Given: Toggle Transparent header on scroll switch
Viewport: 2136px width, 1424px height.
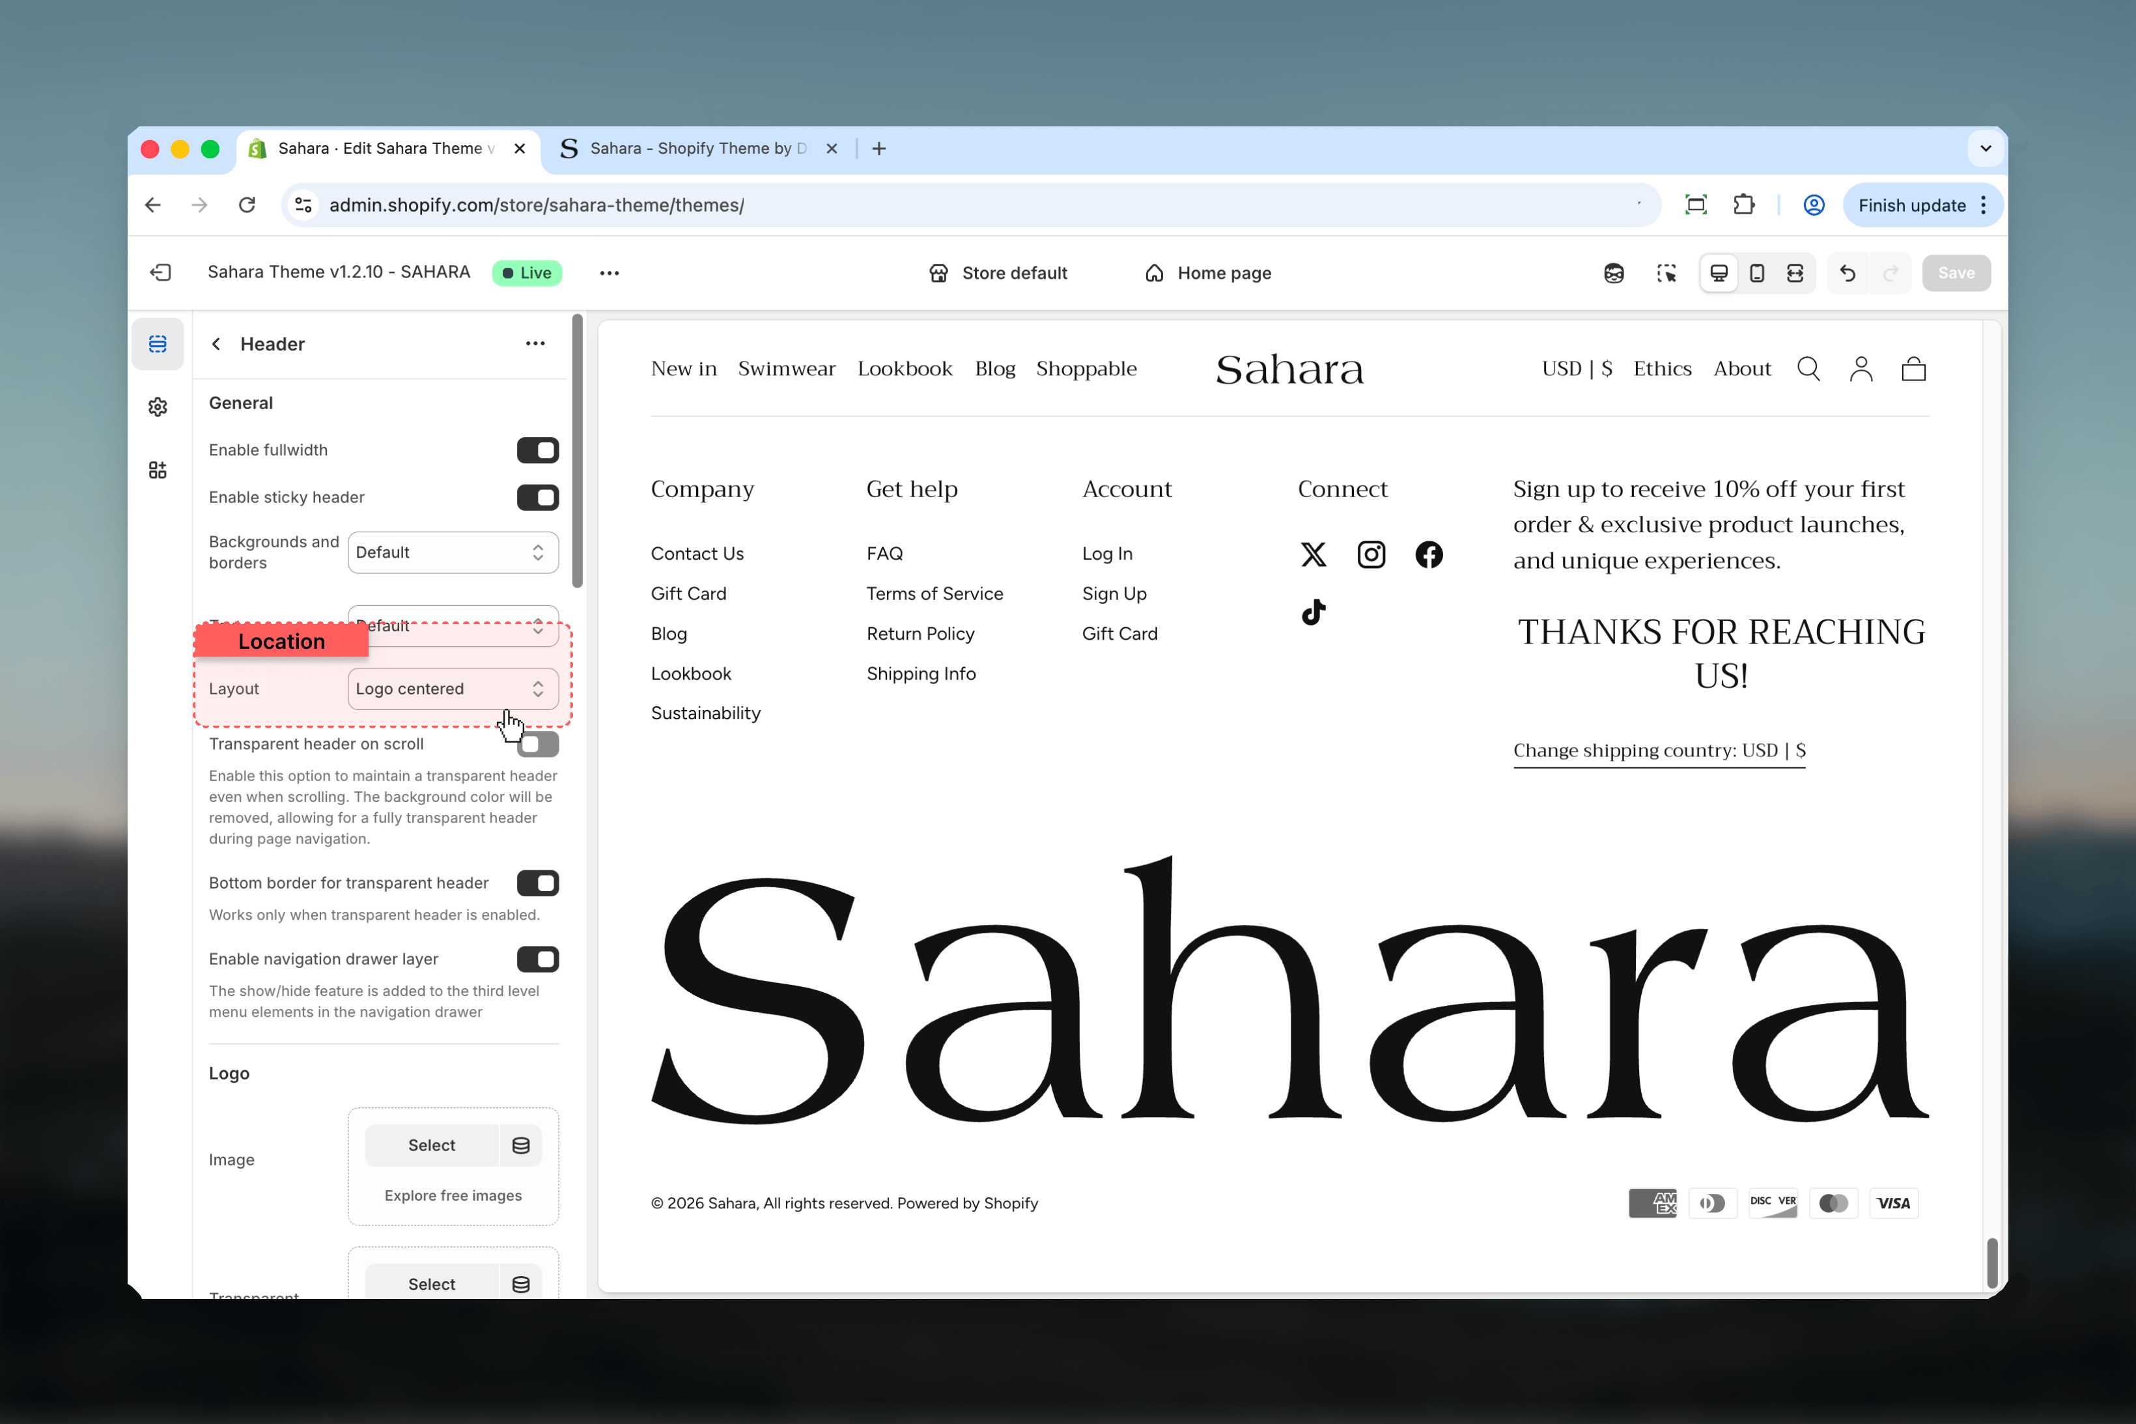Looking at the screenshot, I should (x=537, y=744).
